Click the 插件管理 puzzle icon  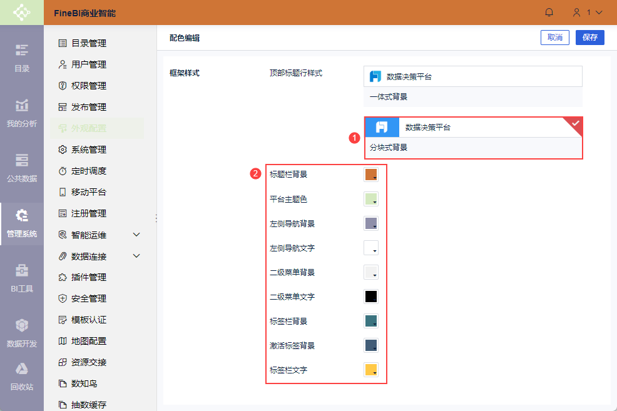point(63,277)
